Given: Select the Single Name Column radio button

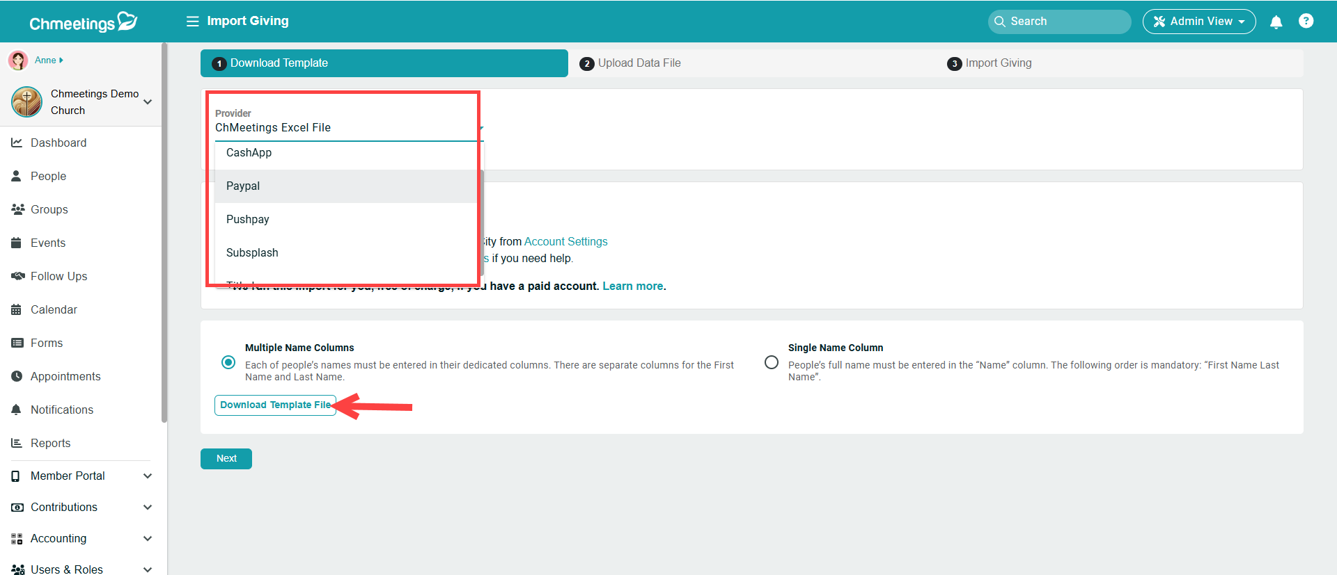Looking at the screenshot, I should [772, 362].
